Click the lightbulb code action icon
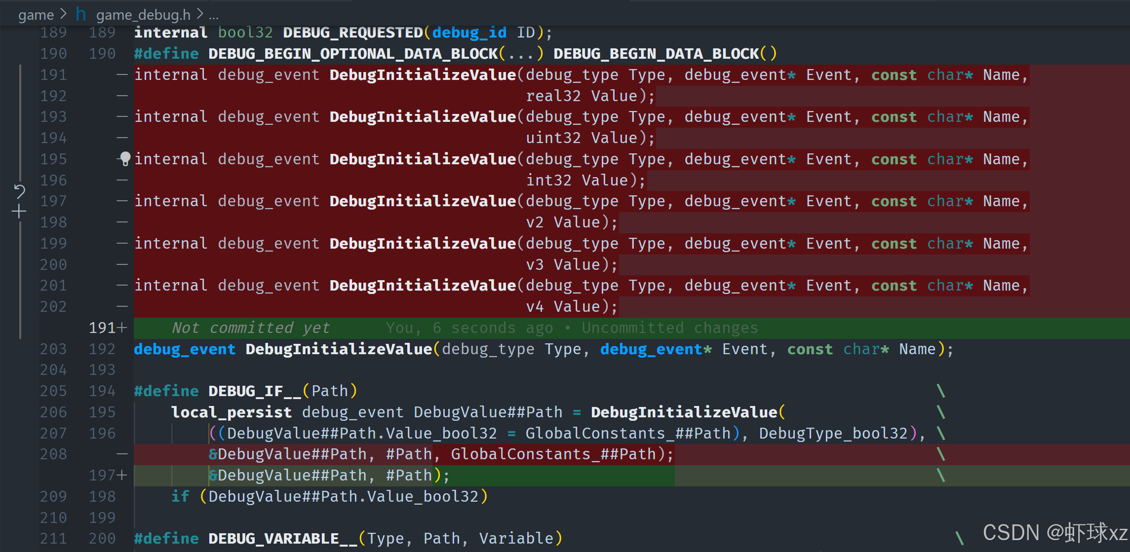This screenshot has width=1130, height=552. (x=125, y=158)
